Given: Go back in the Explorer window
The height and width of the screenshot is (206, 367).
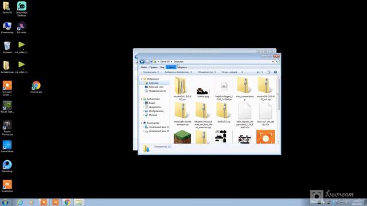Looking at the screenshot, I should 142,62.
